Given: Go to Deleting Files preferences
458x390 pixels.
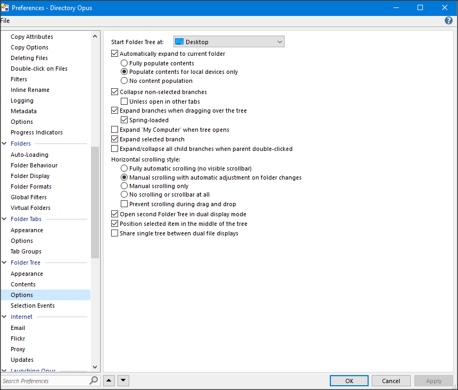Looking at the screenshot, I should pyautogui.click(x=29, y=58).
